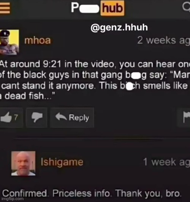The height and width of the screenshot is (202, 190).
Task: Open the mhoa username link
Action: (x=38, y=40)
